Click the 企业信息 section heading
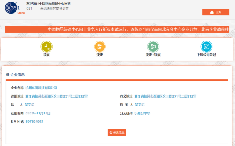This screenshot has height=146, width=235. [x=18, y=74]
